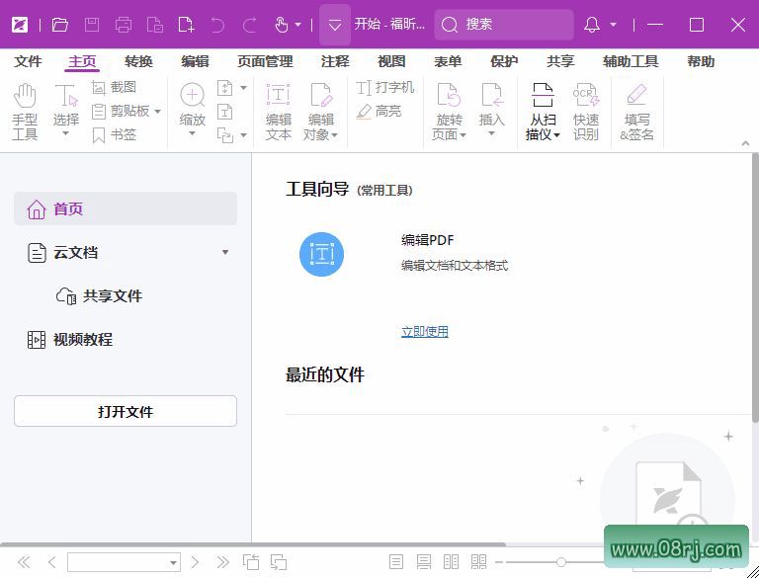Open the File (文件) menu
Image resolution: width=759 pixels, height=578 pixels.
pyautogui.click(x=28, y=61)
